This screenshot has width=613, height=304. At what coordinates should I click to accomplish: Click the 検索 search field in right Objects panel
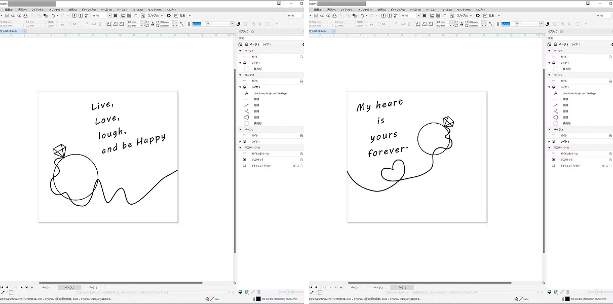pos(578,38)
